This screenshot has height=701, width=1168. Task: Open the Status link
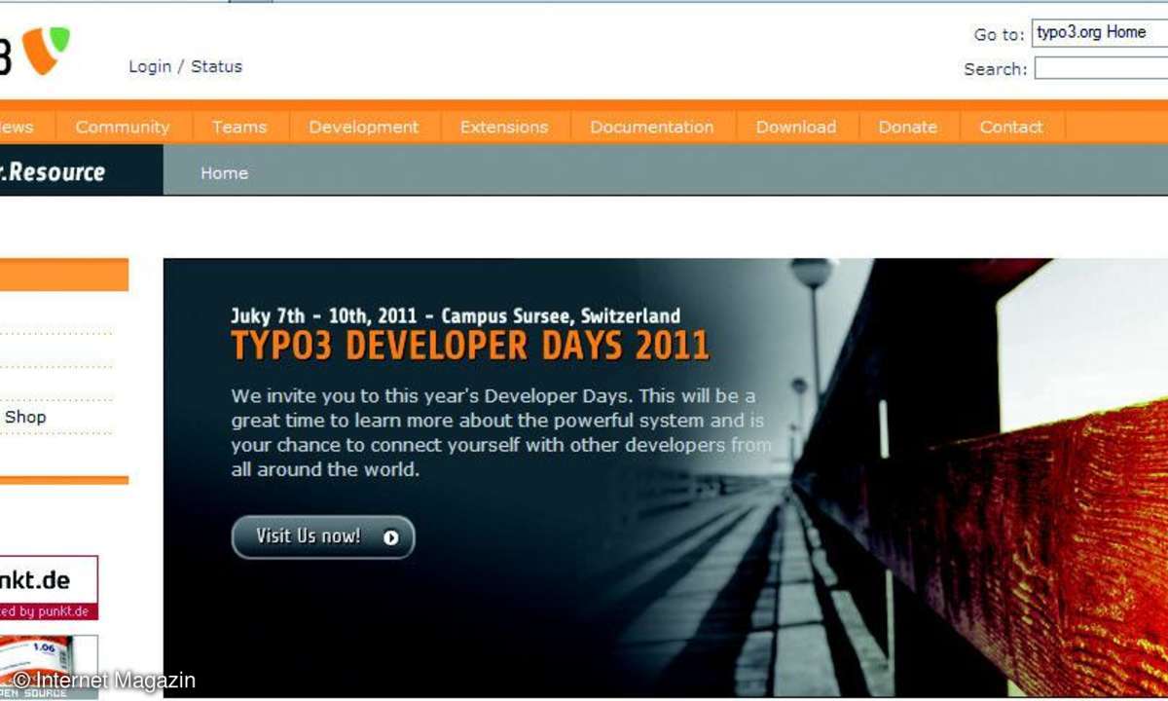click(216, 66)
